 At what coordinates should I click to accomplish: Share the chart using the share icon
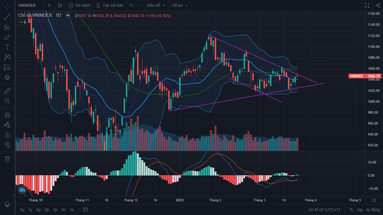[x=377, y=5]
